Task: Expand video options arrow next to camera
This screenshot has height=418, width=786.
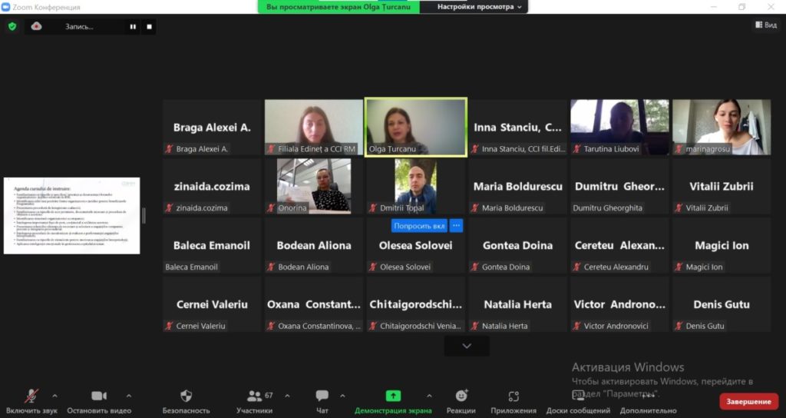Action: (x=129, y=396)
